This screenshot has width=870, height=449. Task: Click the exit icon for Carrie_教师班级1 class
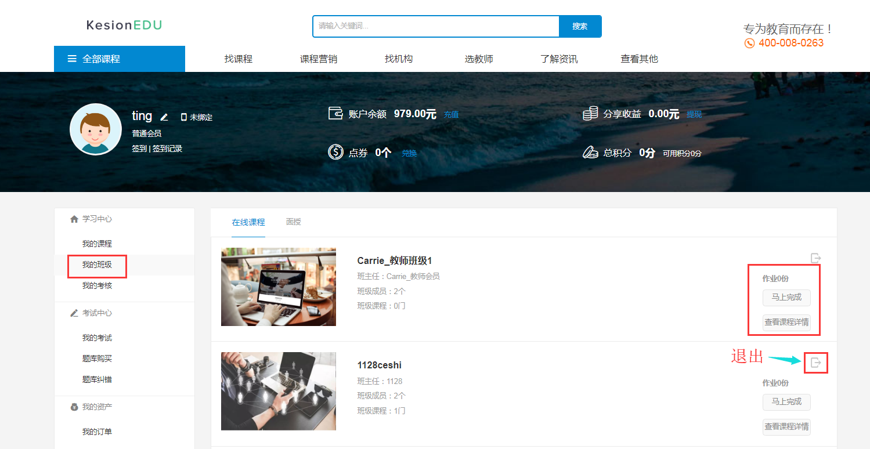[815, 258]
